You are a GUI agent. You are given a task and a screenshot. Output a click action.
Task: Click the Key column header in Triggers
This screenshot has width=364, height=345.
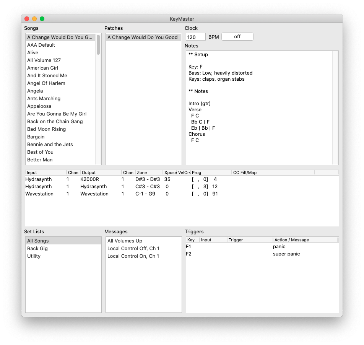192,240
